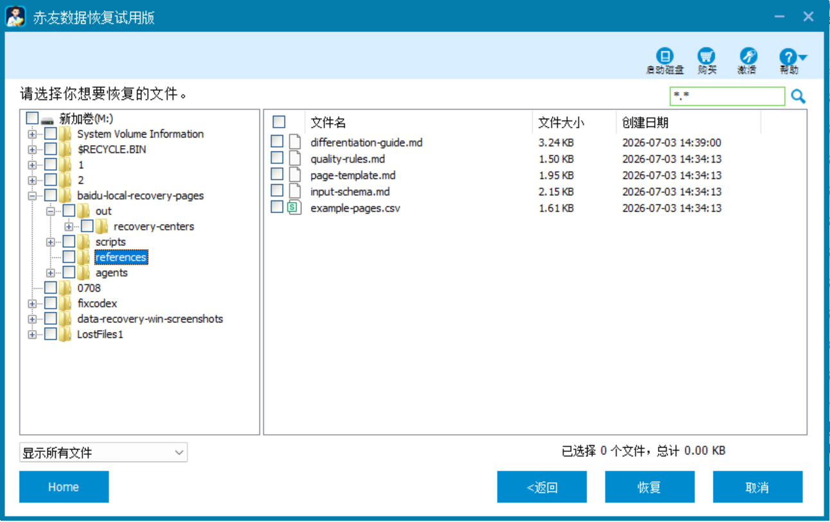Tick the checkbox for page-template.md
This screenshot has height=522, width=830.
[277, 174]
